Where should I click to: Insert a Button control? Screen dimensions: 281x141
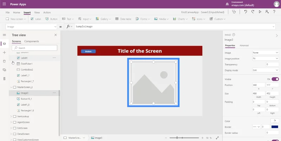pos(51,19)
